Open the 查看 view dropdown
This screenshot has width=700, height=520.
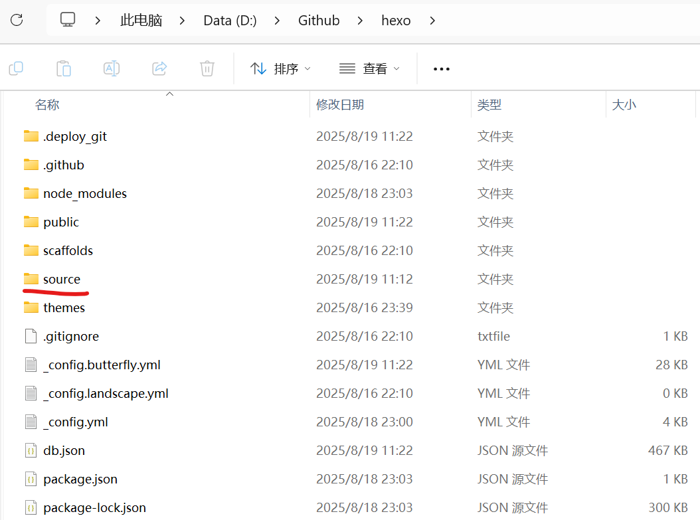(369, 68)
